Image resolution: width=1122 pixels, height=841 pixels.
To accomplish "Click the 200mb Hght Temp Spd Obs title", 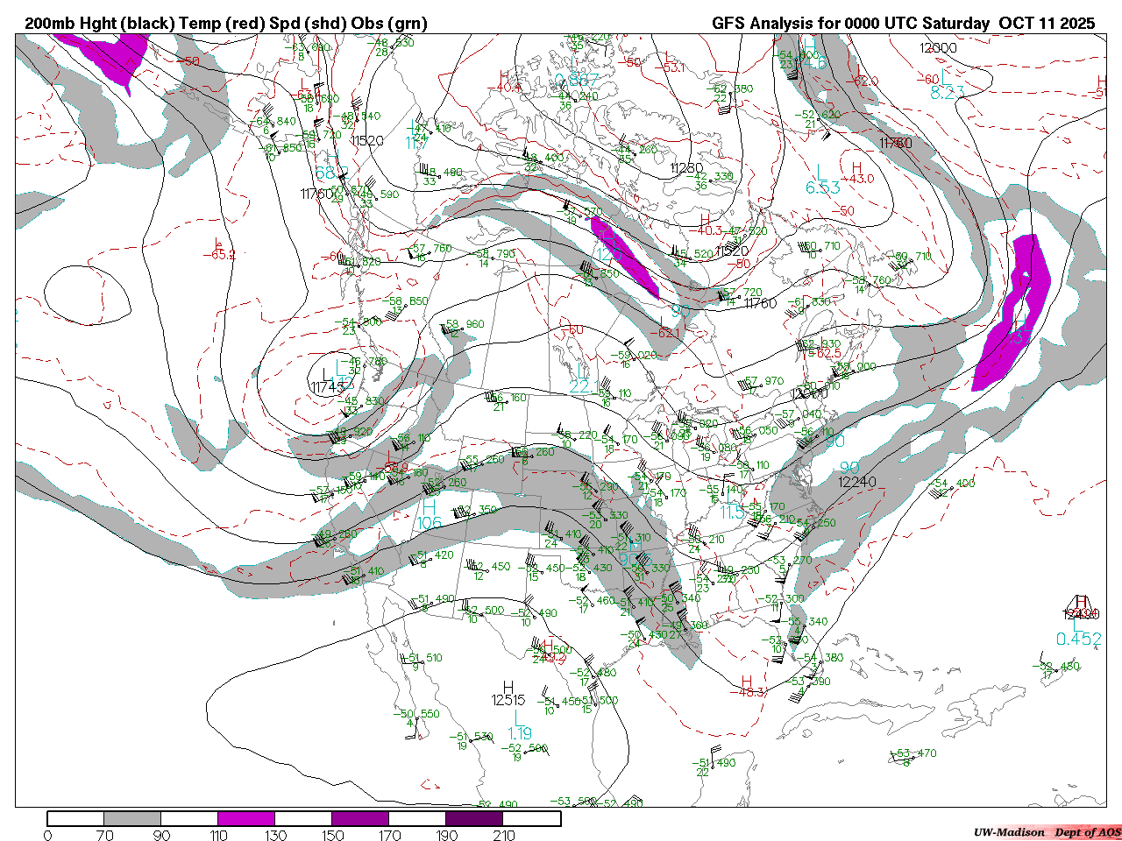I will click(x=226, y=24).
